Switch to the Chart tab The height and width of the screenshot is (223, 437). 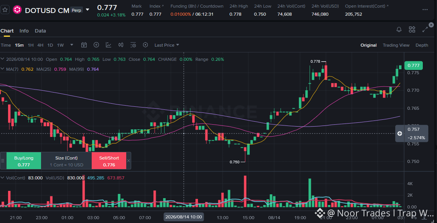coord(7,31)
